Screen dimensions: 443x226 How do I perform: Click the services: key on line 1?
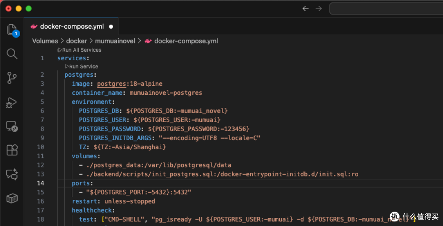[x=73, y=58]
